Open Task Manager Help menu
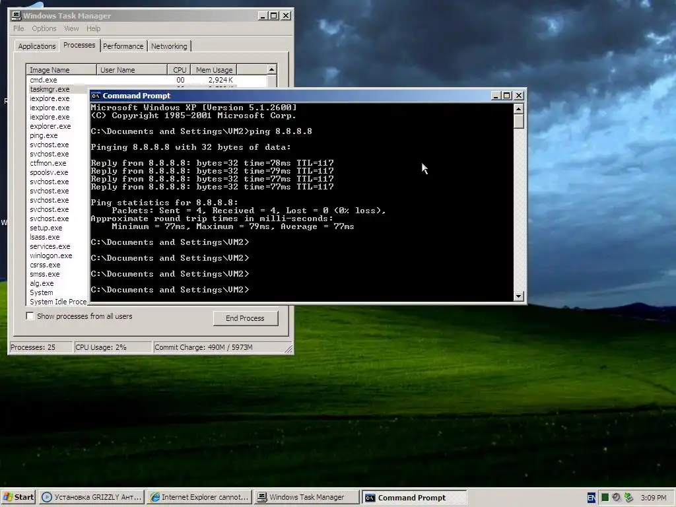This screenshot has width=676, height=507. pyautogui.click(x=93, y=28)
